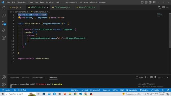Open the Run menu
171x96 pixels.
42,2
